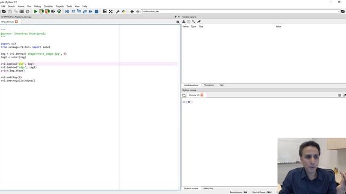Image resolution: width=346 pixels, height=194 pixels.
Task: Open the Edit menu
Action: [3, 6]
